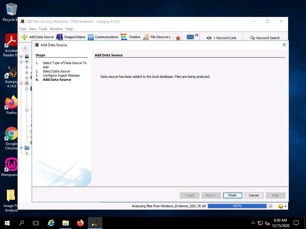Click the 'Select Data Source' step text

click(56, 71)
